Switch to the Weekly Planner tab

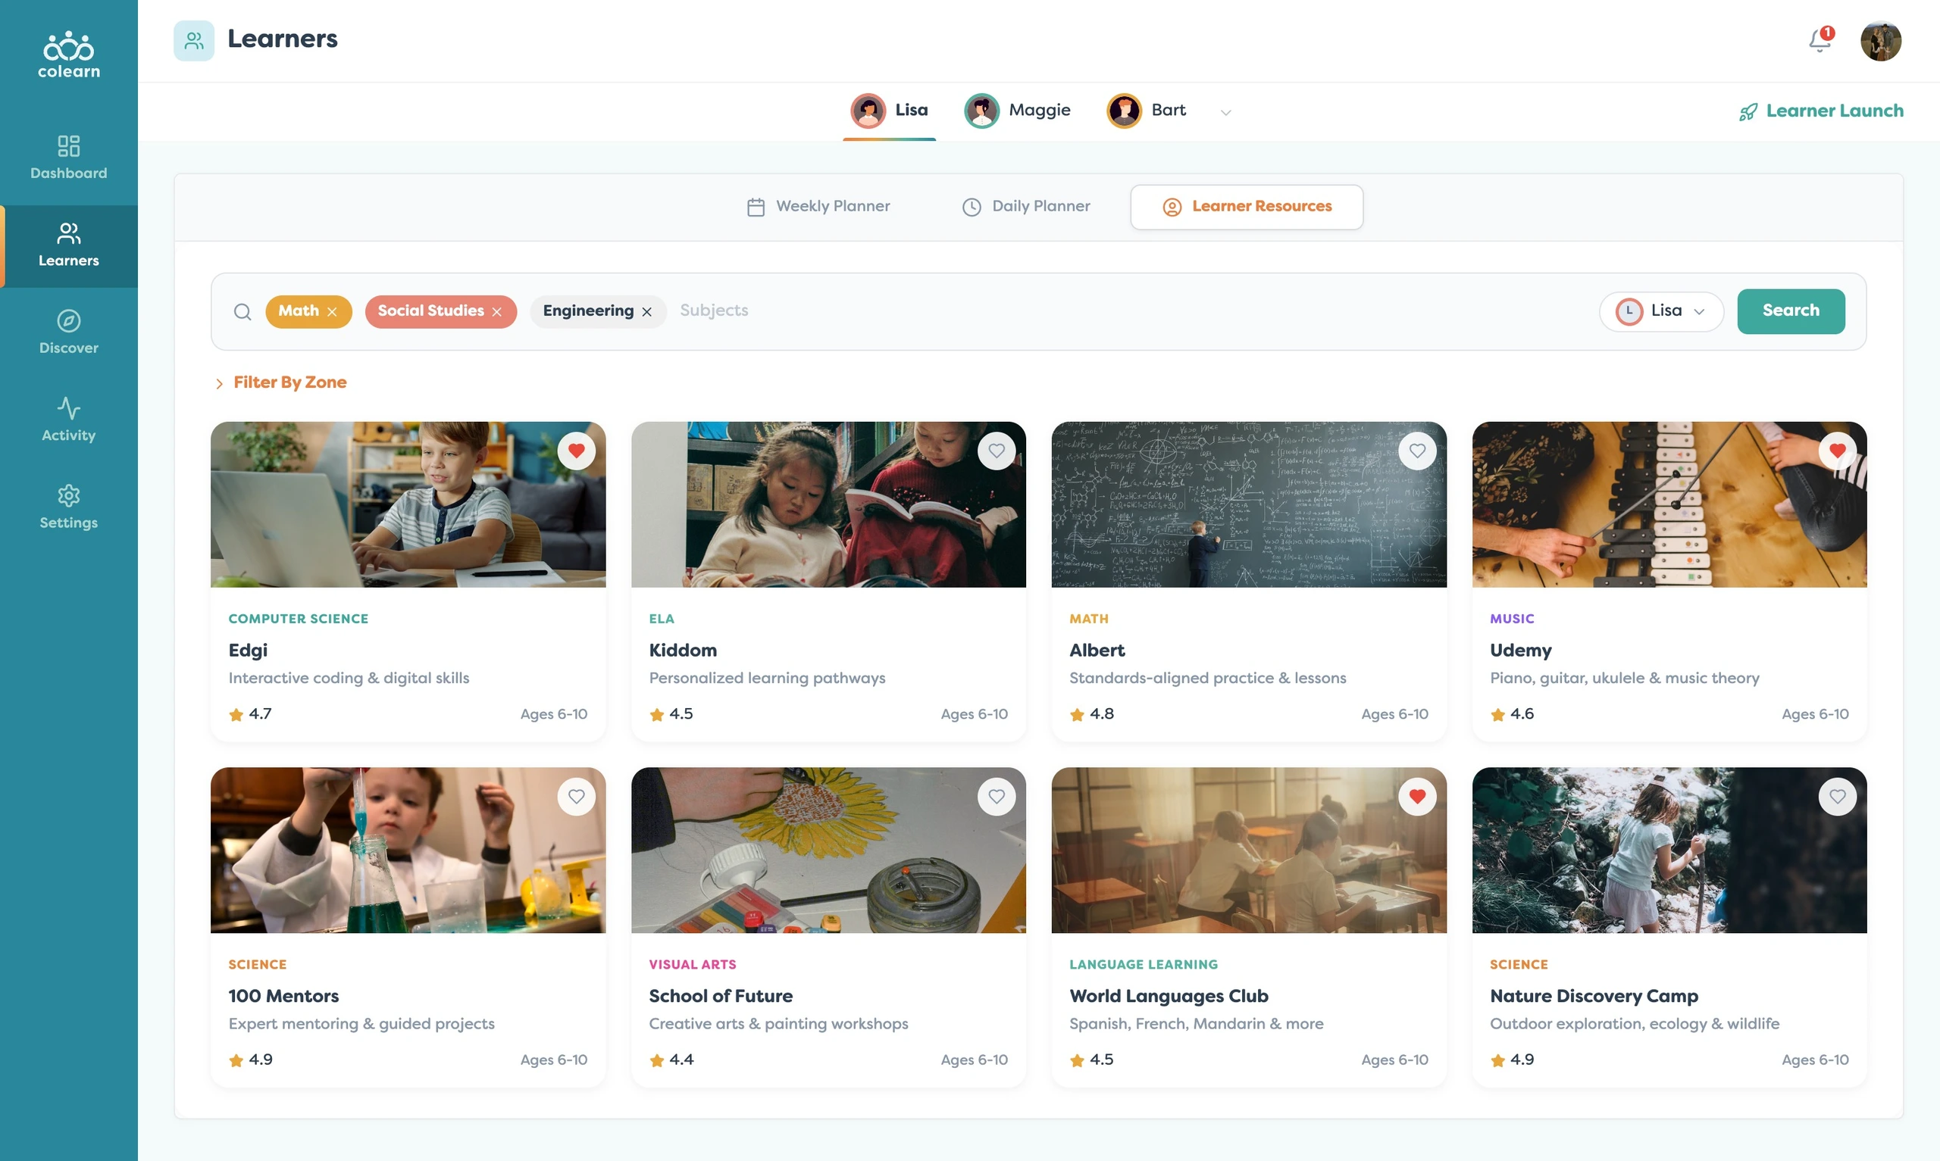coord(818,207)
